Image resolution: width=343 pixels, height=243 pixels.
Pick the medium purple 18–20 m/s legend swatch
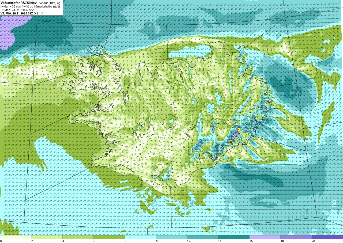click(296, 237)
